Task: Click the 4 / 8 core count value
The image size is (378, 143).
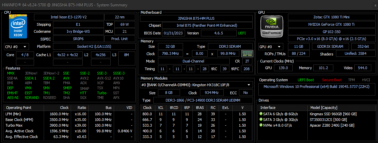Action: [25, 55]
